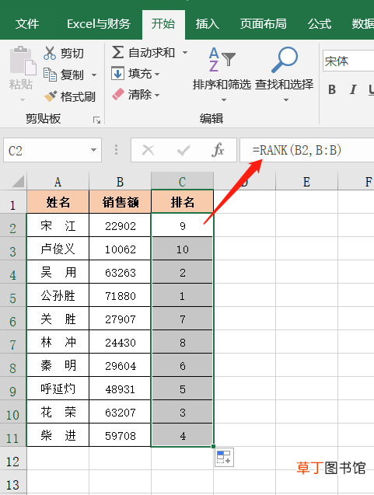Click the header cell 排名
The height and width of the screenshot is (495, 374).
click(183, 202)
